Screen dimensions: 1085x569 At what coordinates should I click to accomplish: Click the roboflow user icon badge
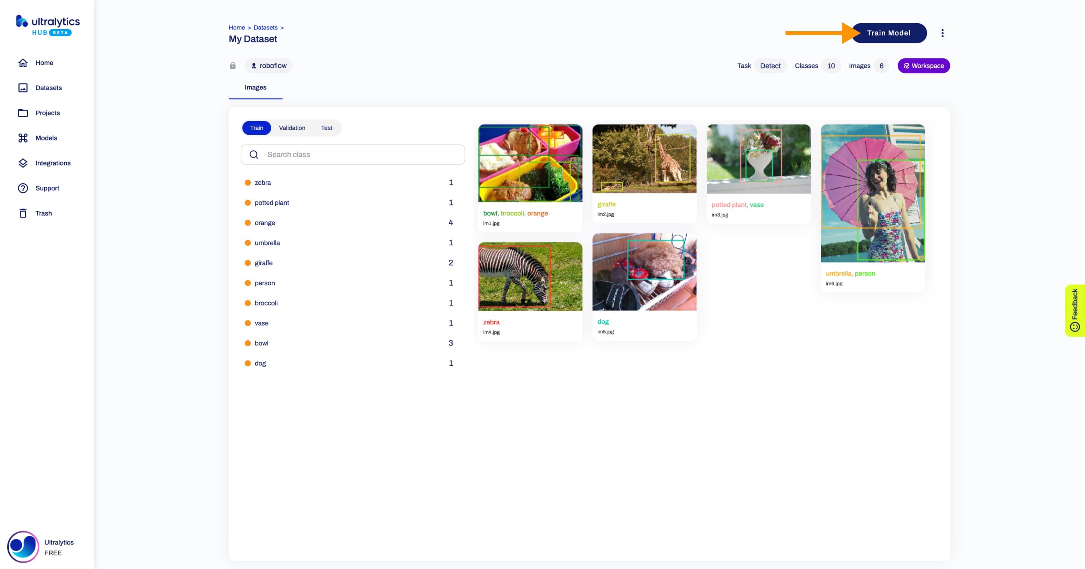(x=253, y=65)
